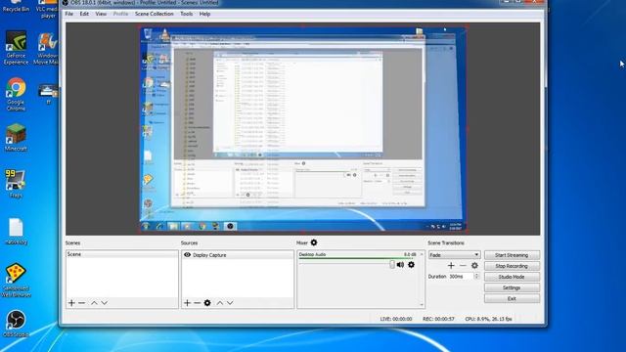
Task: Open source properties with the gear icon
Action: click(207, 303)
